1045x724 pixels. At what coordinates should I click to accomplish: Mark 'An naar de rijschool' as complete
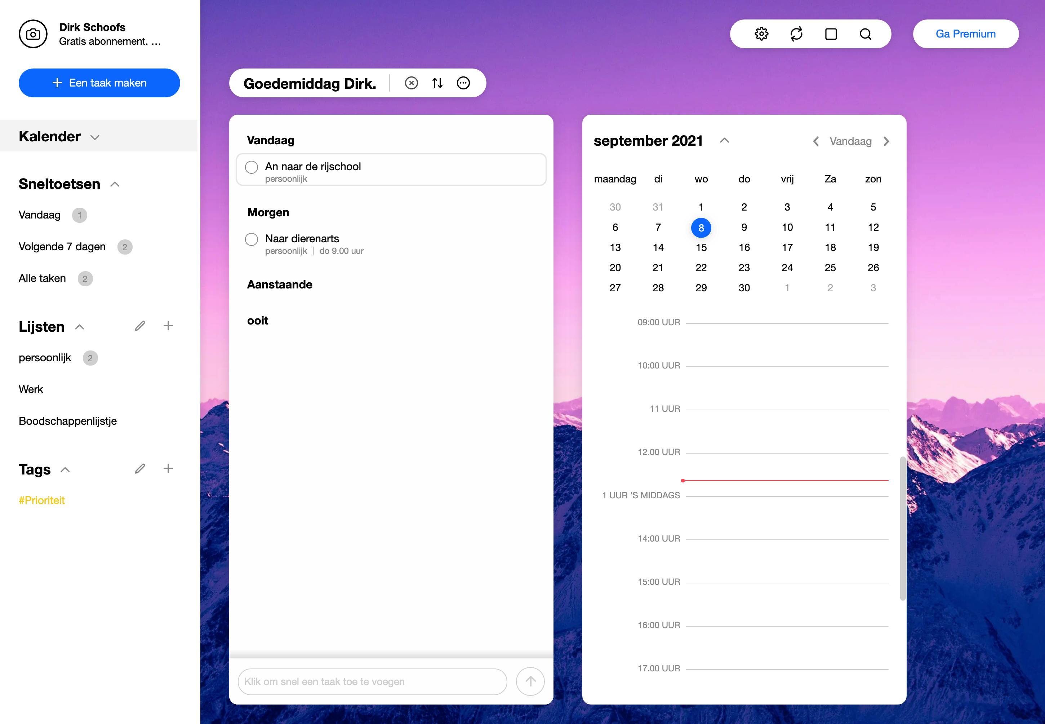pos(252,167)
